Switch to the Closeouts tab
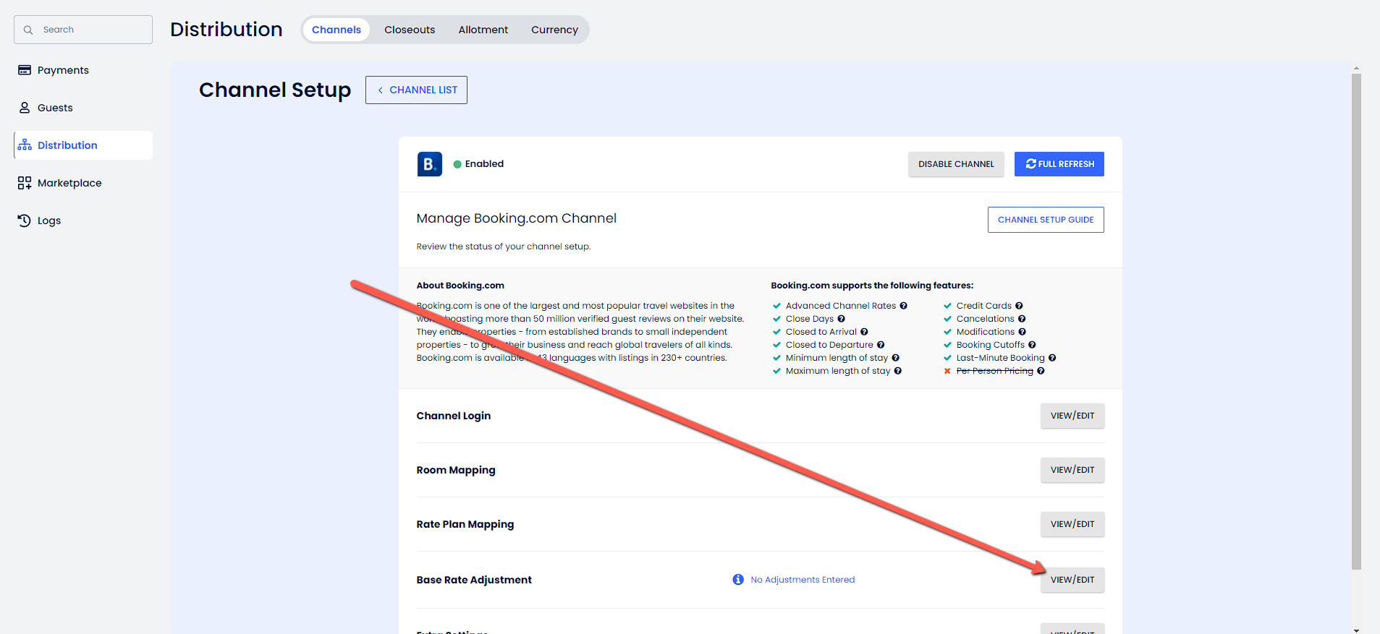 410,30
